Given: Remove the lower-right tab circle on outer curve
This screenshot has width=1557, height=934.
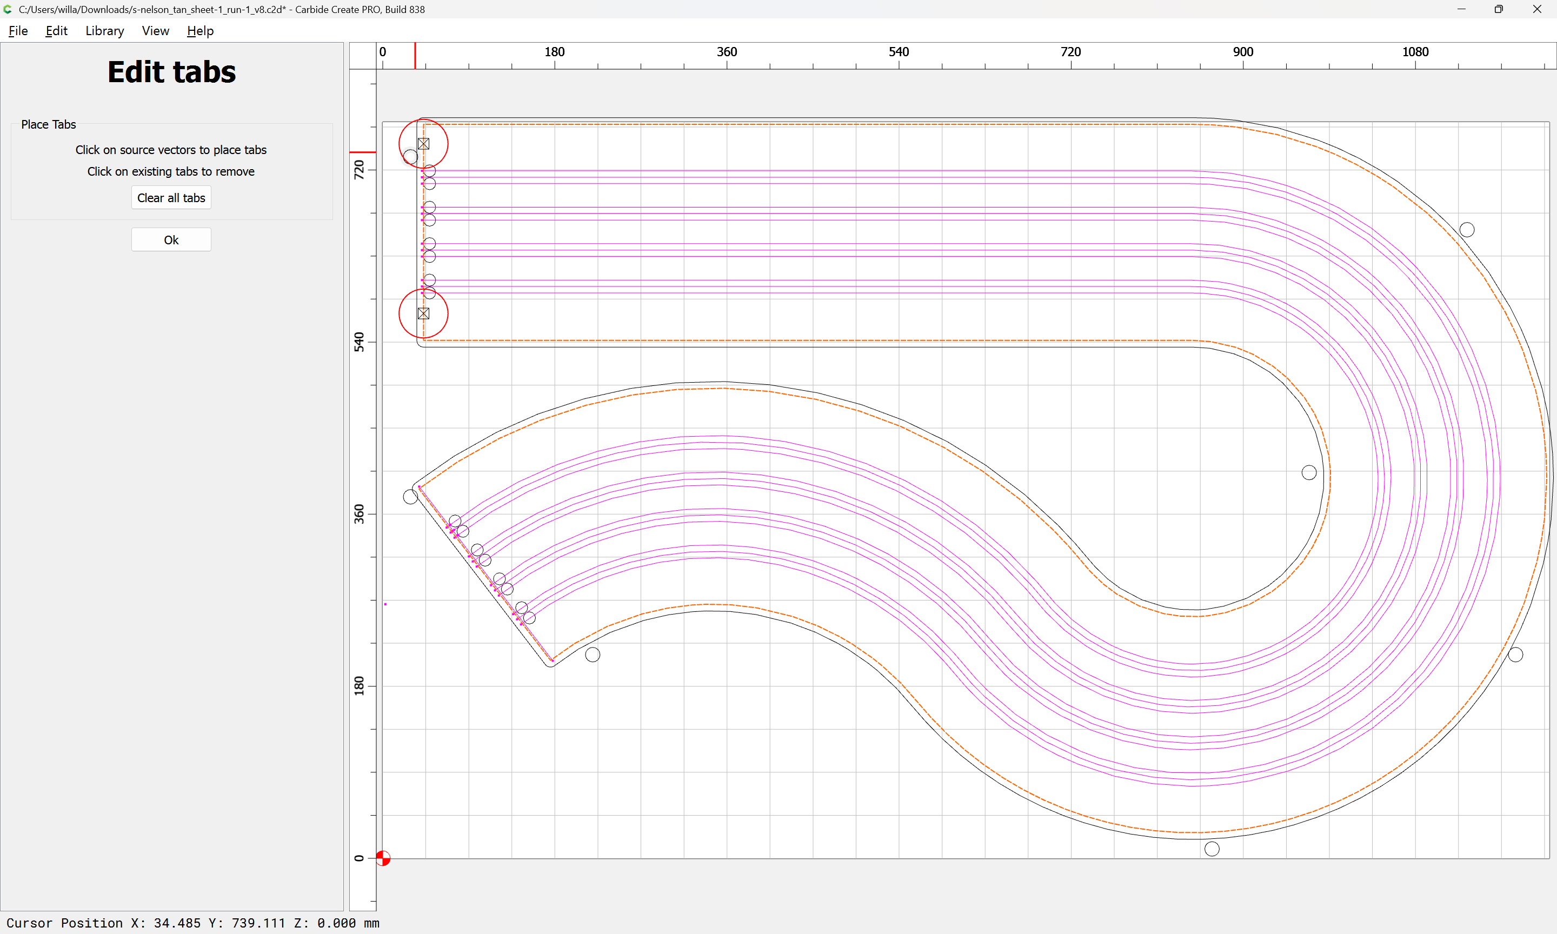Looking at the screenshot, I should [x=1515, y=655].
